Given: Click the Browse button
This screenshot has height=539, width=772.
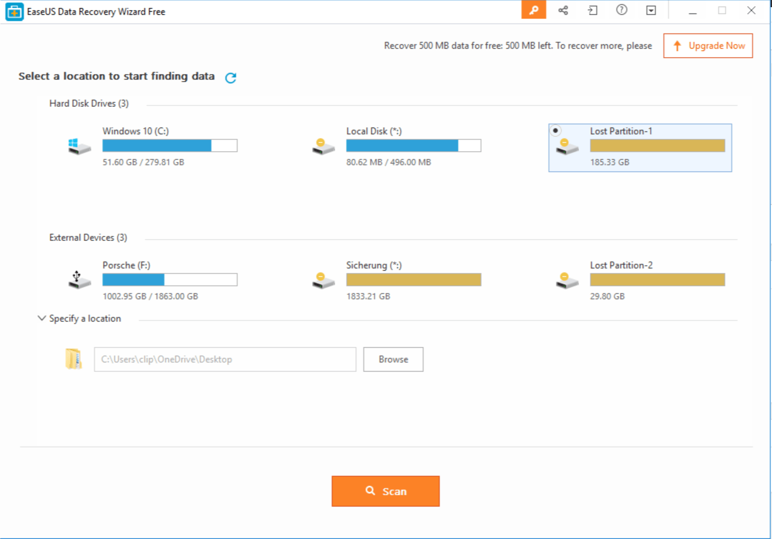Looking at the screenshot, I should pyautogui.click(x=393, y=359).
